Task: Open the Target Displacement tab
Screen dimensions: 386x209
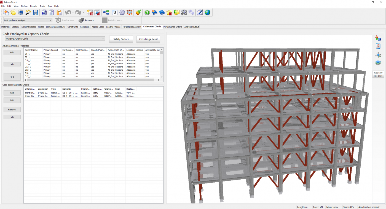Action: (132, 27)
